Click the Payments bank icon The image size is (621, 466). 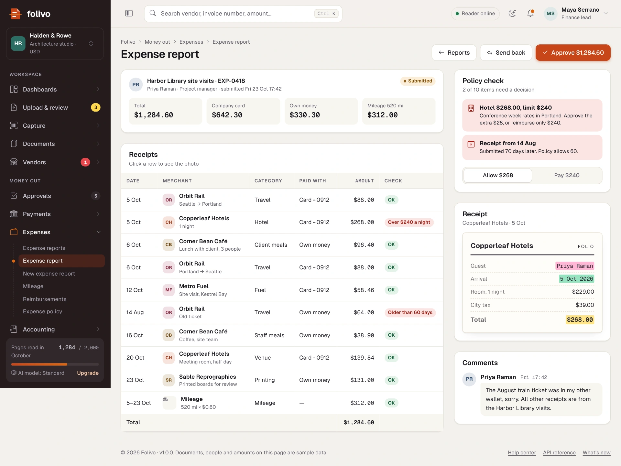coord(14,214)
